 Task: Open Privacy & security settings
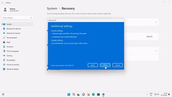17,65
